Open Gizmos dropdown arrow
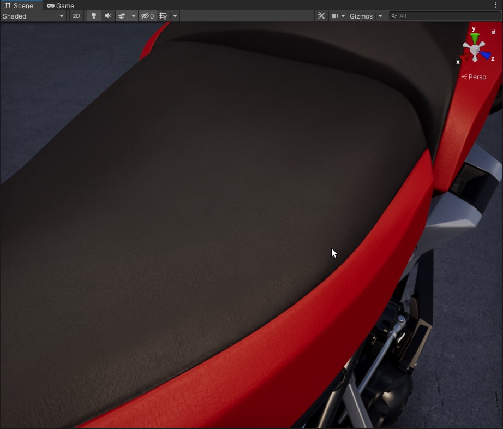 (380, 16)
